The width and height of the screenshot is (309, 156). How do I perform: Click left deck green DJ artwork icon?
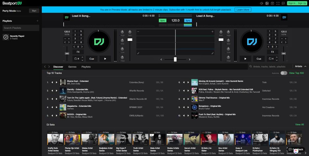click(67, 17)
